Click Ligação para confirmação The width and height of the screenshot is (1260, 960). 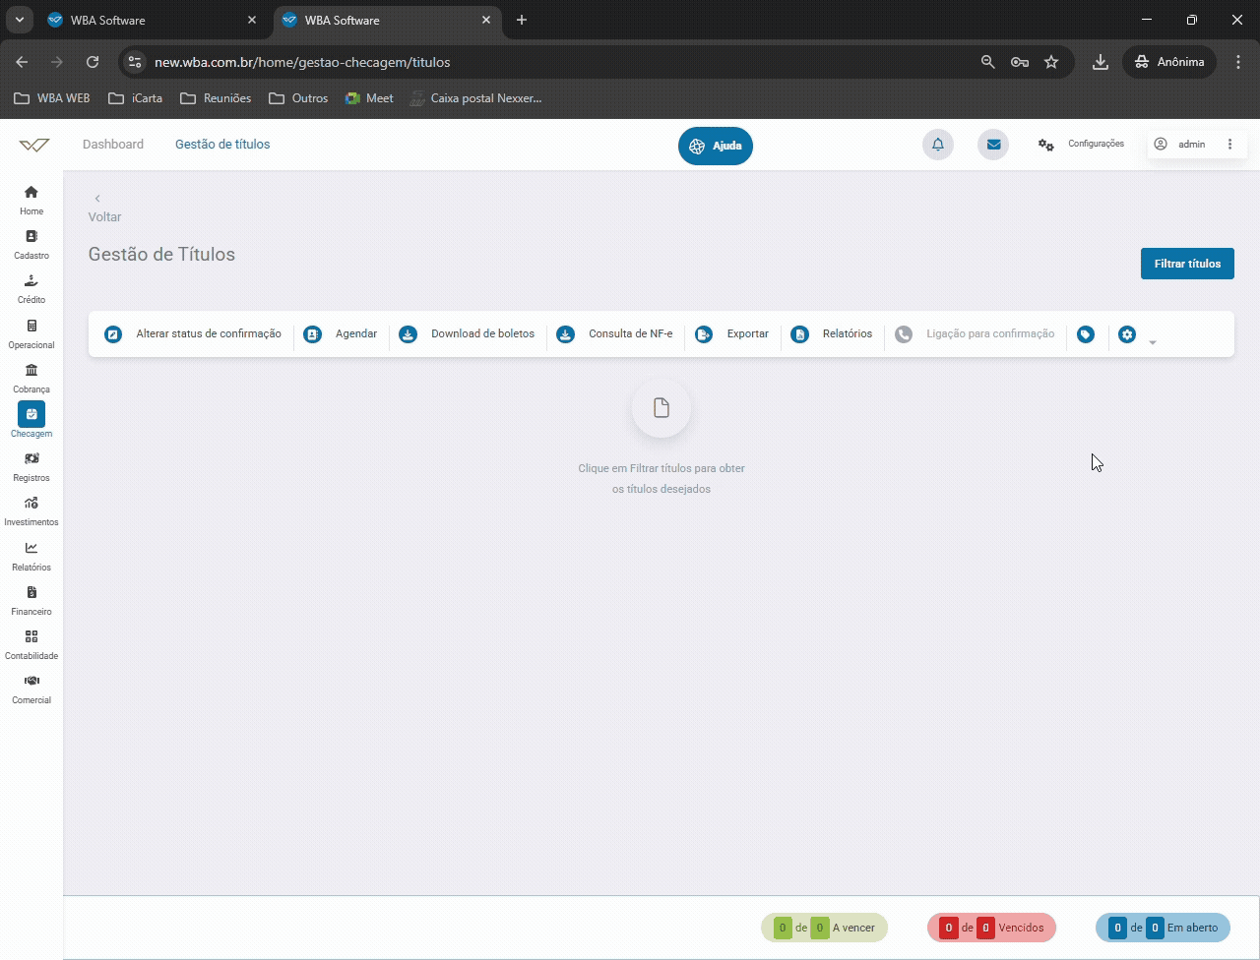[x=975, y=334]
